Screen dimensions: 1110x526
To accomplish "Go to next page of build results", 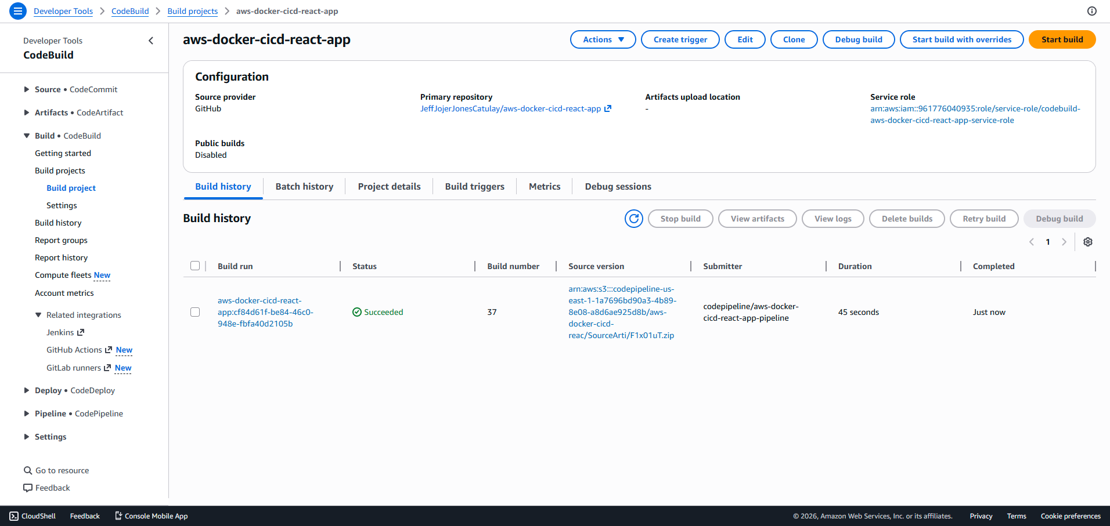I will tap(1064, 242).
